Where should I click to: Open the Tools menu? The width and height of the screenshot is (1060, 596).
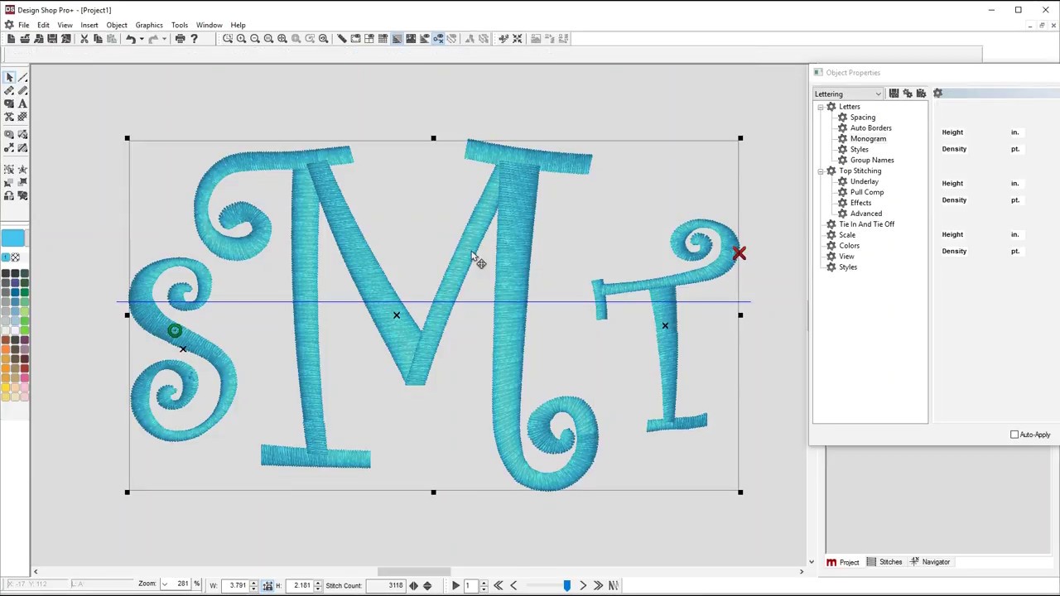pos(180,25)
